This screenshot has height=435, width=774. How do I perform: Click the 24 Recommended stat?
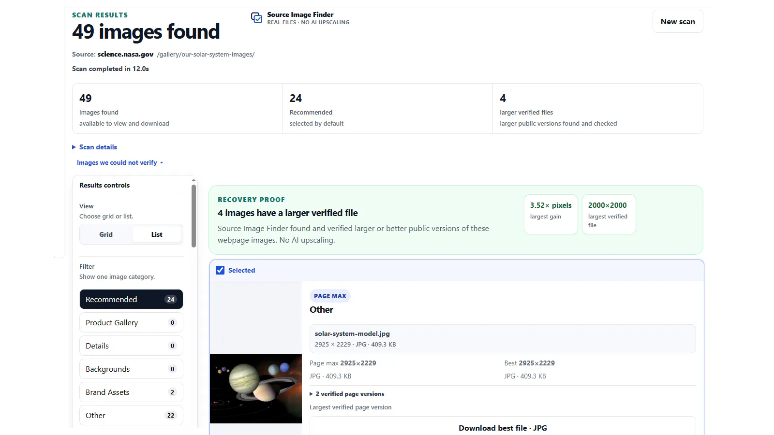click(387, 109)
